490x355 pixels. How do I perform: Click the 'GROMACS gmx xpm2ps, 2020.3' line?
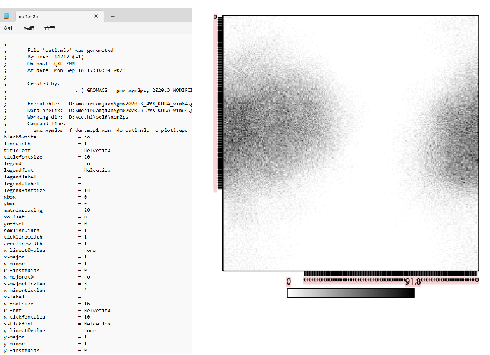[x=133, y=90]
